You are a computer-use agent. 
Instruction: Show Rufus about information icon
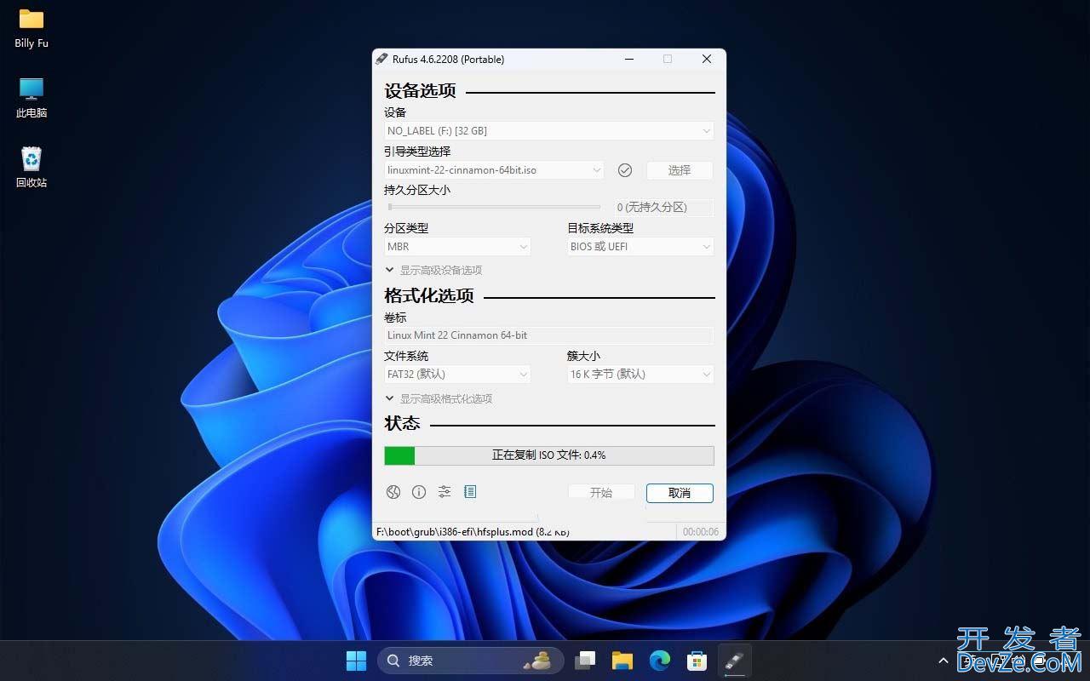click(x=419, y=492)
